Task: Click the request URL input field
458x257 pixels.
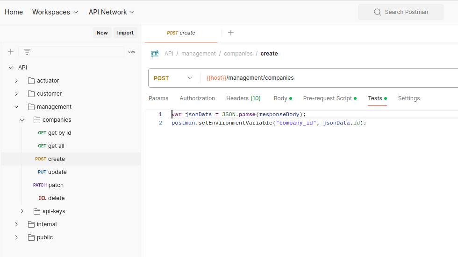Action: point(330,78)
